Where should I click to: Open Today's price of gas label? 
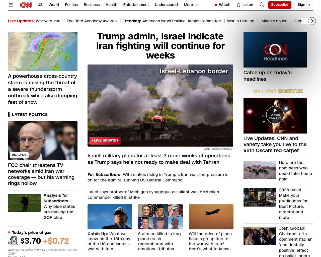[x=32, y=233]
